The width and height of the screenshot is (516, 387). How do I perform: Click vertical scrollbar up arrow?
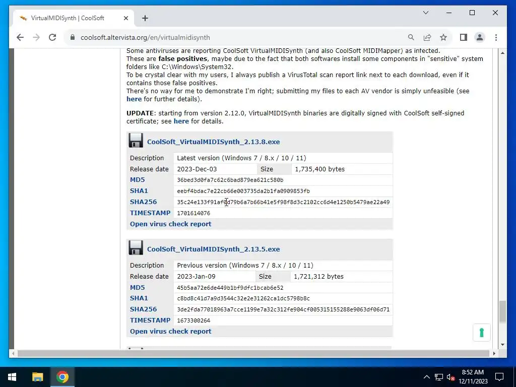click(x=502, y=53)
